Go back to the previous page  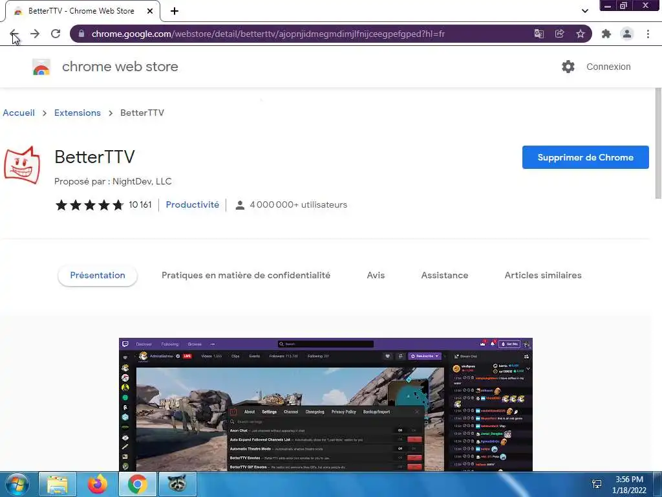tap(14, 34)
